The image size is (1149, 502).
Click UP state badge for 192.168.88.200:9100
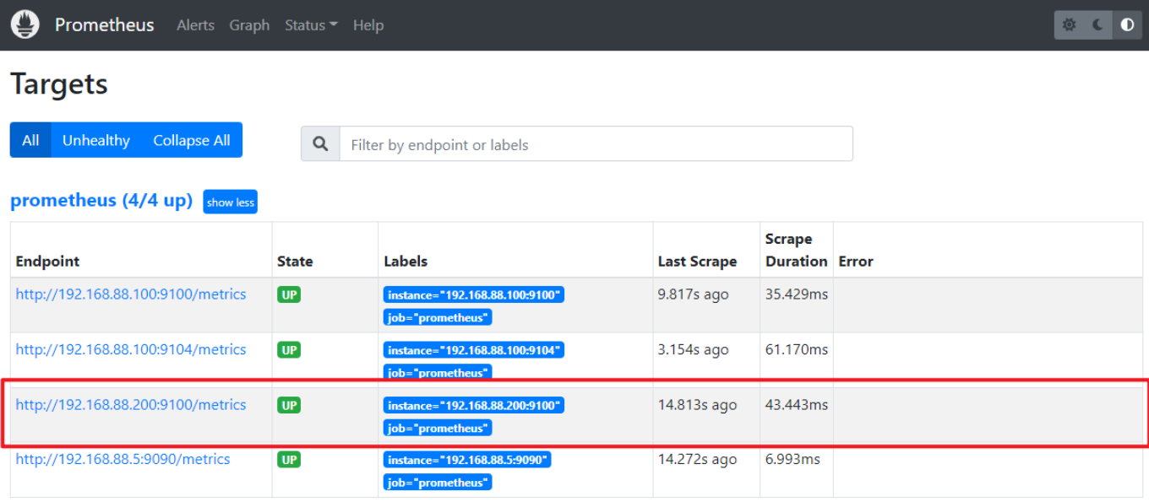tap(289, 405)
